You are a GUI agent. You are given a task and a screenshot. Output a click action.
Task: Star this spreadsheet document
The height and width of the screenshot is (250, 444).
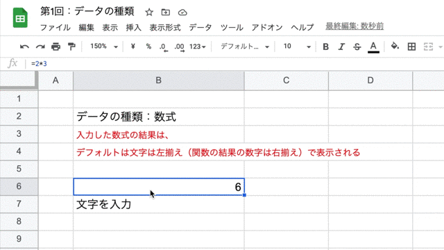point(149,12)
